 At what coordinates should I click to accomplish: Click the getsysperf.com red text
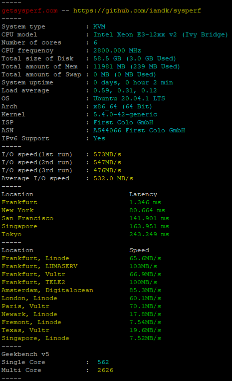pos(29,11)
